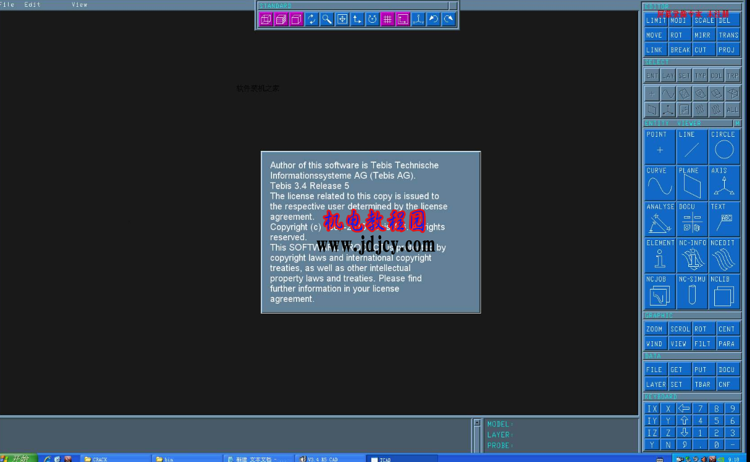Viewport: 750px width, 462px height.
Task: Click the LIMIT editor button
Action: (656, 20)
